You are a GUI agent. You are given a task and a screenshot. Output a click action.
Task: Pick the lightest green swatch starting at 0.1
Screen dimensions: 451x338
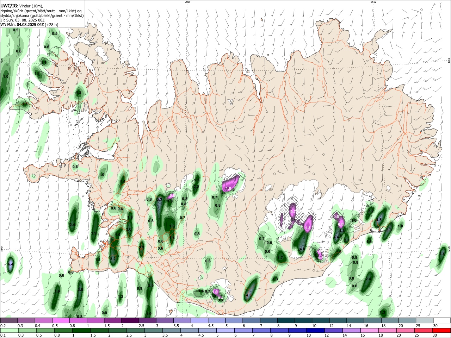click(9, 331)
